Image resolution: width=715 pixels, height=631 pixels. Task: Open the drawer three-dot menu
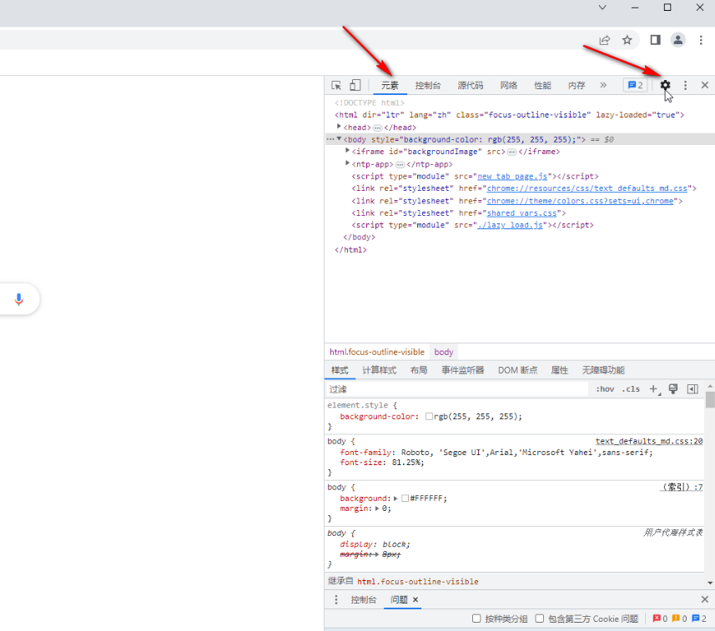click(336, 599)
